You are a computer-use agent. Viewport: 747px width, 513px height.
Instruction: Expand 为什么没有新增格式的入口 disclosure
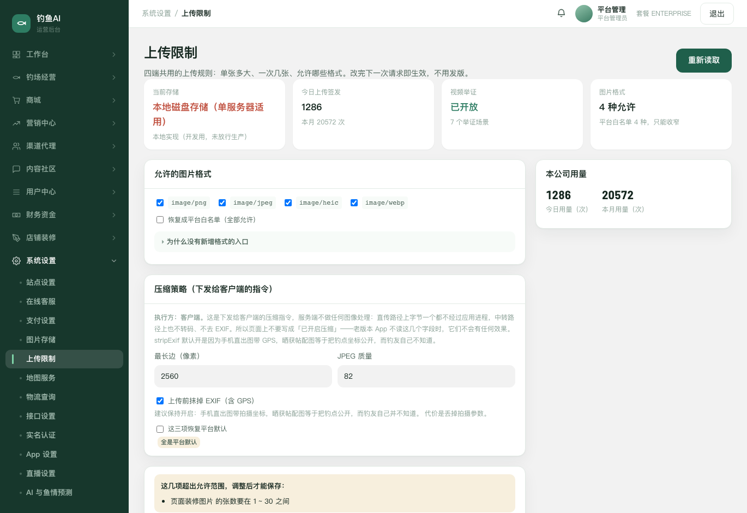tap(335, 242)
